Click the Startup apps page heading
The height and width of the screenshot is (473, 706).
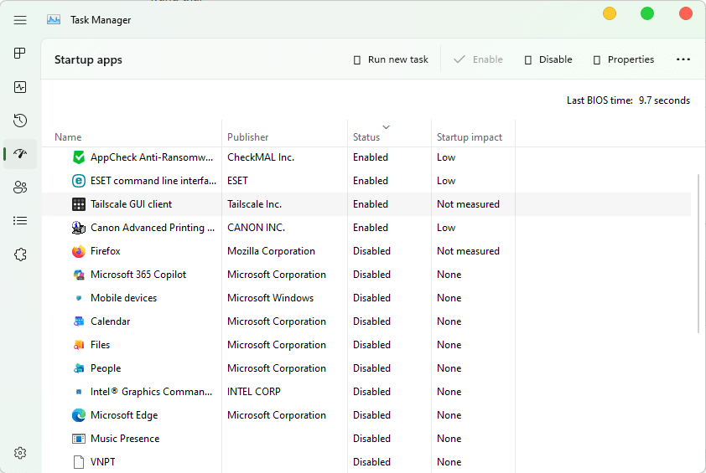(88, 59)
